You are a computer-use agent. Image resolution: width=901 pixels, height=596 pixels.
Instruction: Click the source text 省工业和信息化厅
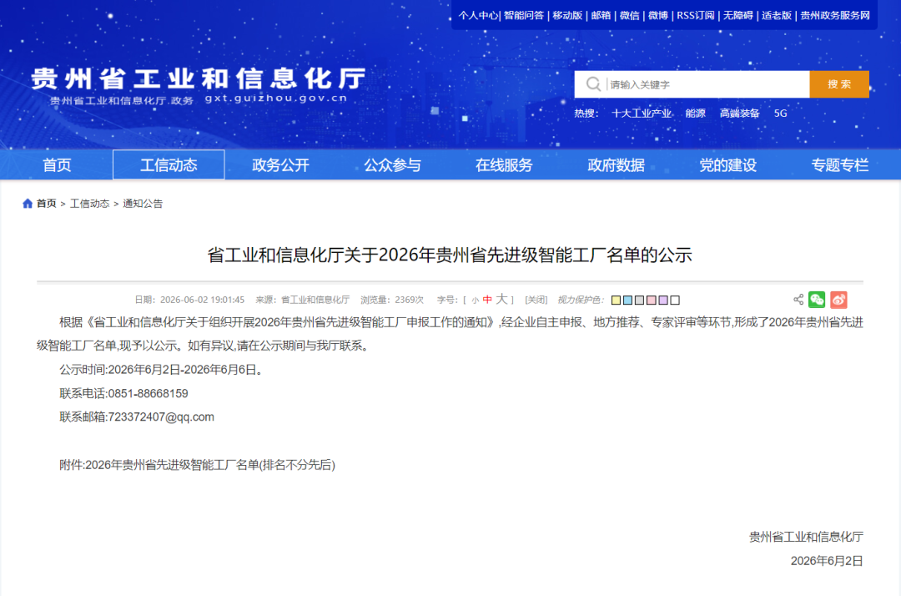[x=315, y=300]
